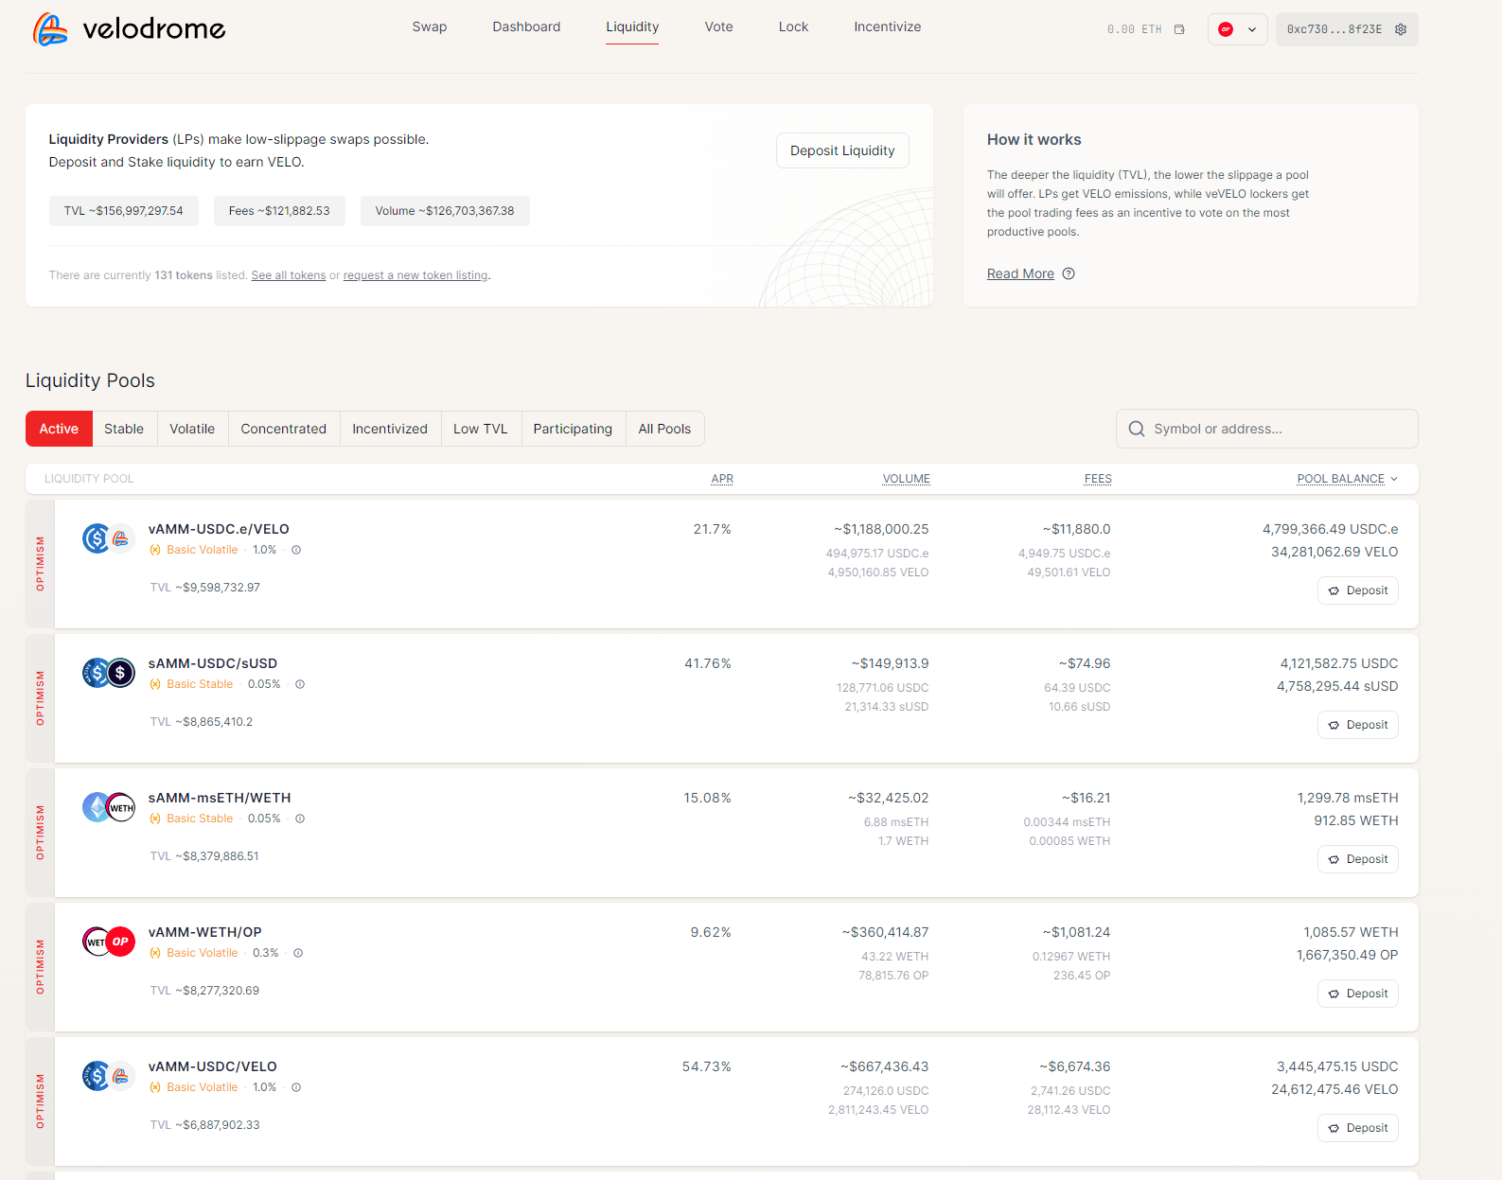Go to the Dashboard page
The image size is (1502, 1180).
[x=526, y=26]
